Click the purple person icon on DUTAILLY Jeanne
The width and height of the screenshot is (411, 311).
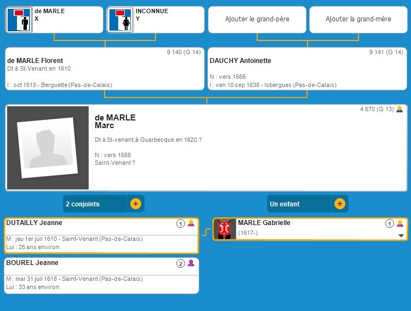tap(191, 223)
